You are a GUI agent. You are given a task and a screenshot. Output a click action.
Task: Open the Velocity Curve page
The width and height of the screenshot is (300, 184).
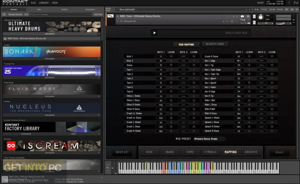pos(215,44)
